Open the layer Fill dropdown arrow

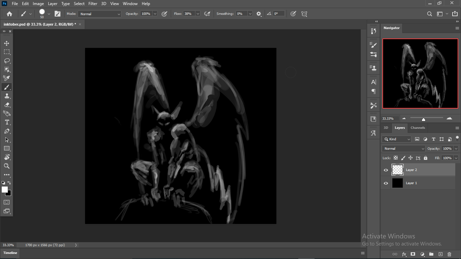[456, 158]
